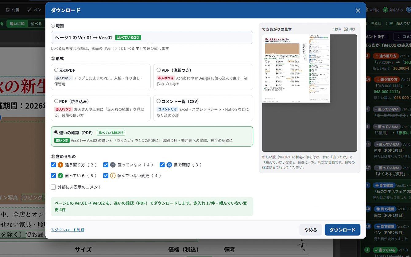The width and height of the screenshot is (411, 257).
Task: Switch to the 並べる view tab
Action: click(36, 24)
